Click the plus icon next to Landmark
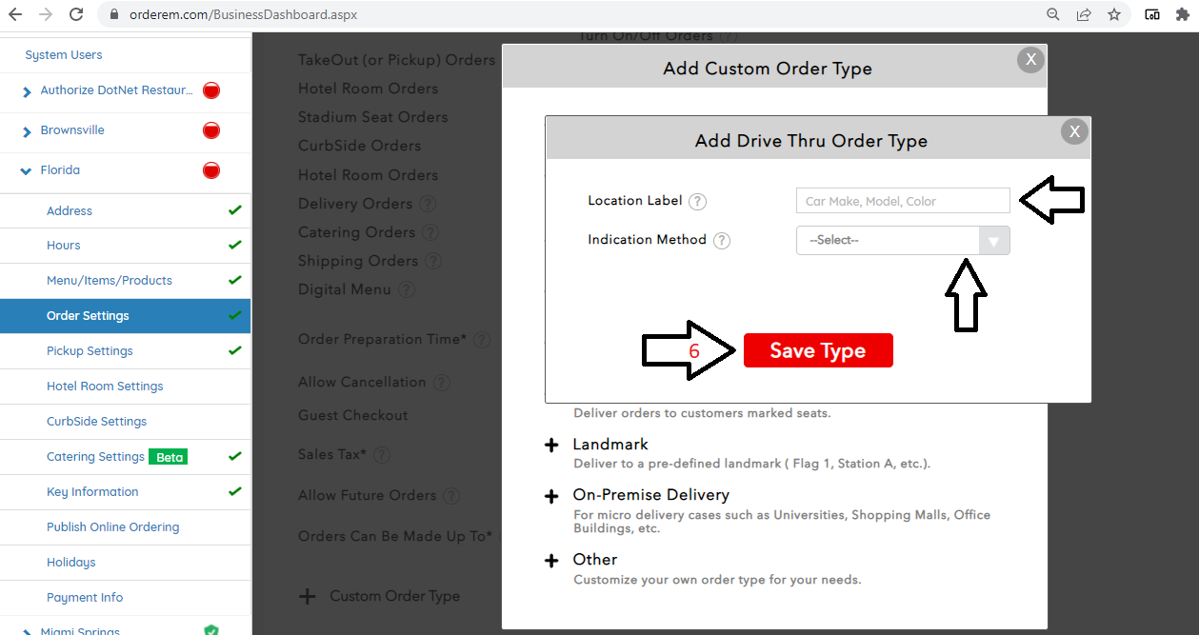Screen dimensions: 1199x635 click(x=551, y=446)
